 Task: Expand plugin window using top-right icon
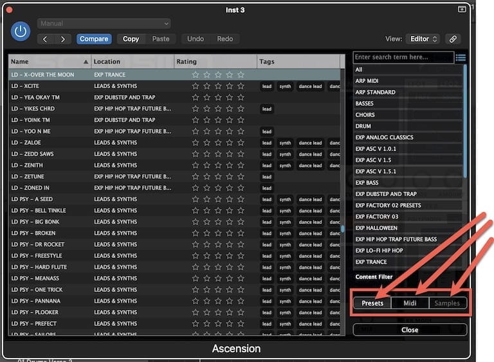coord(462,9)
